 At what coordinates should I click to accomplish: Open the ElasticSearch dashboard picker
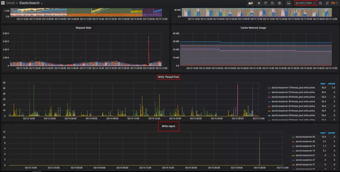click(x=31, y=3)
